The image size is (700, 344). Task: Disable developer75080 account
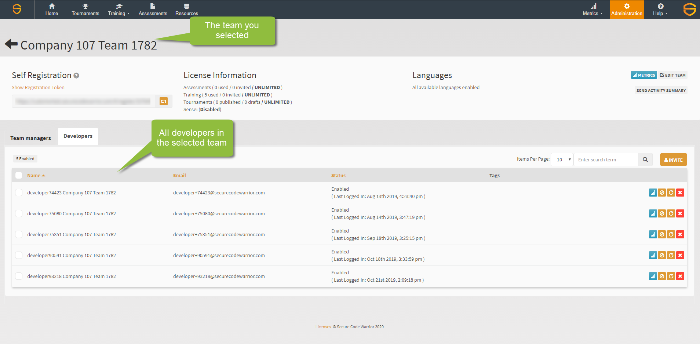click(662, 213)
